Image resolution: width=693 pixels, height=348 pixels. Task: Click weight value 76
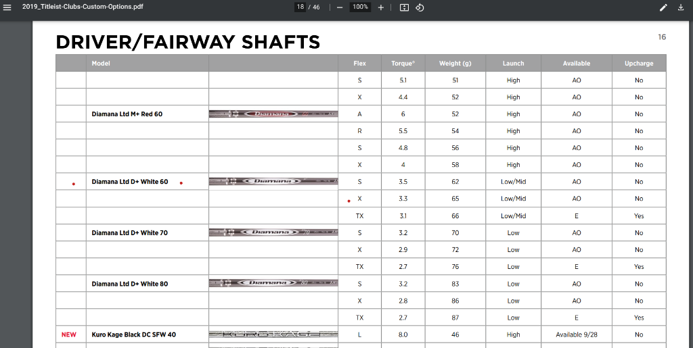pos(455,266)
